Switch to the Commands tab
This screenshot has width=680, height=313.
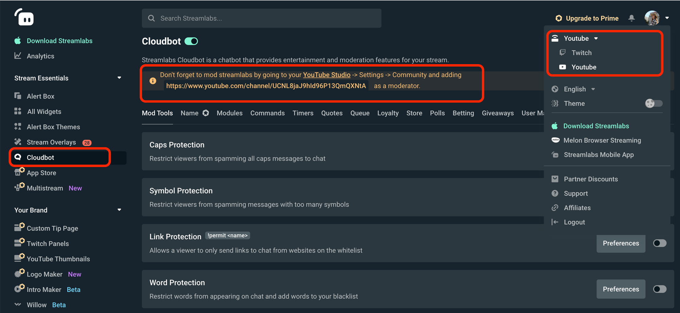(267, 113)
